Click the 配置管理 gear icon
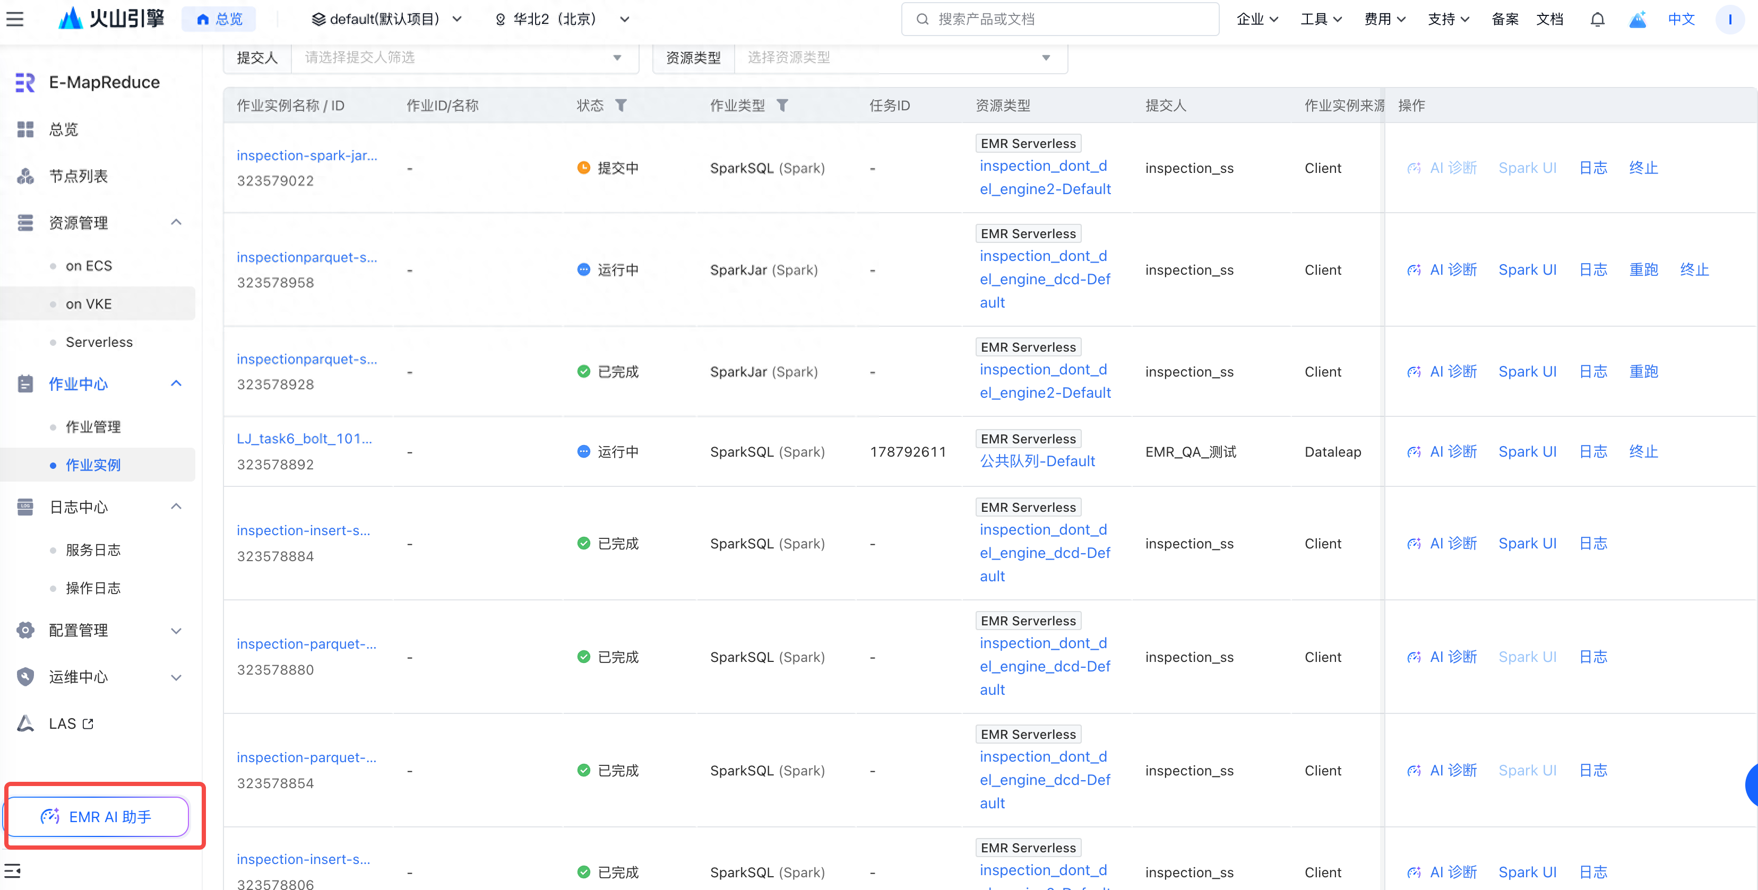The height and width of the screenshot is (890, 1758). point(25,630)
